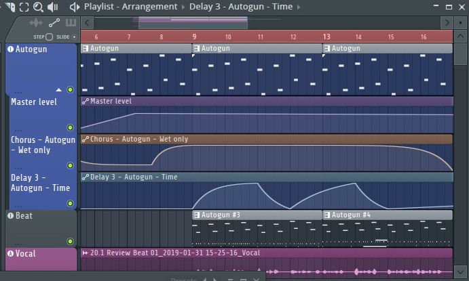Click bar 6 on the timeline ruler

(96, 37)
